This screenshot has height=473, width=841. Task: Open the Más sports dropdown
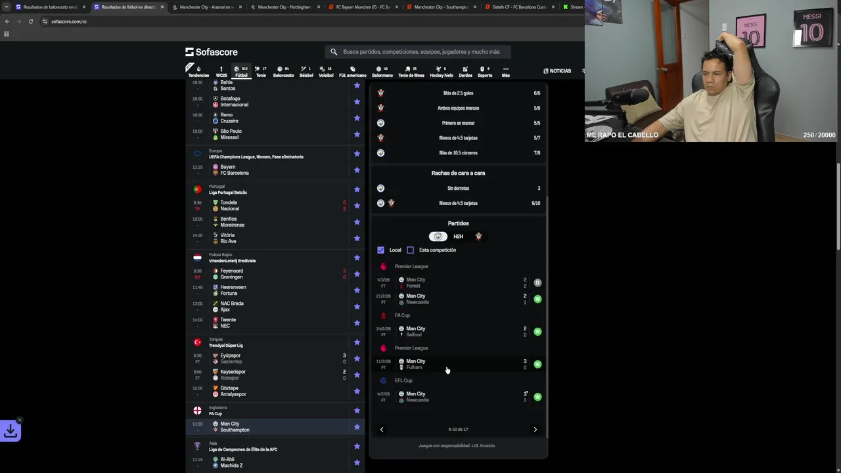(505, 71)
